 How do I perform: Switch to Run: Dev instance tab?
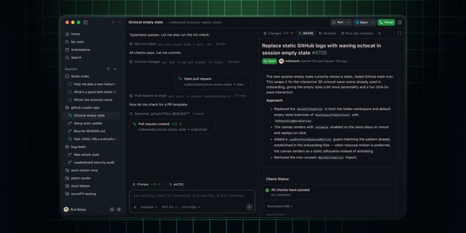(x=357, y=33)
